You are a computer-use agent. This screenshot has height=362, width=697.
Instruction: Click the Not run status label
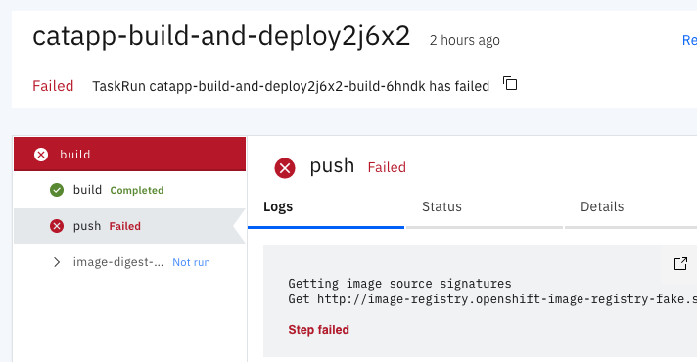point(191,262)
